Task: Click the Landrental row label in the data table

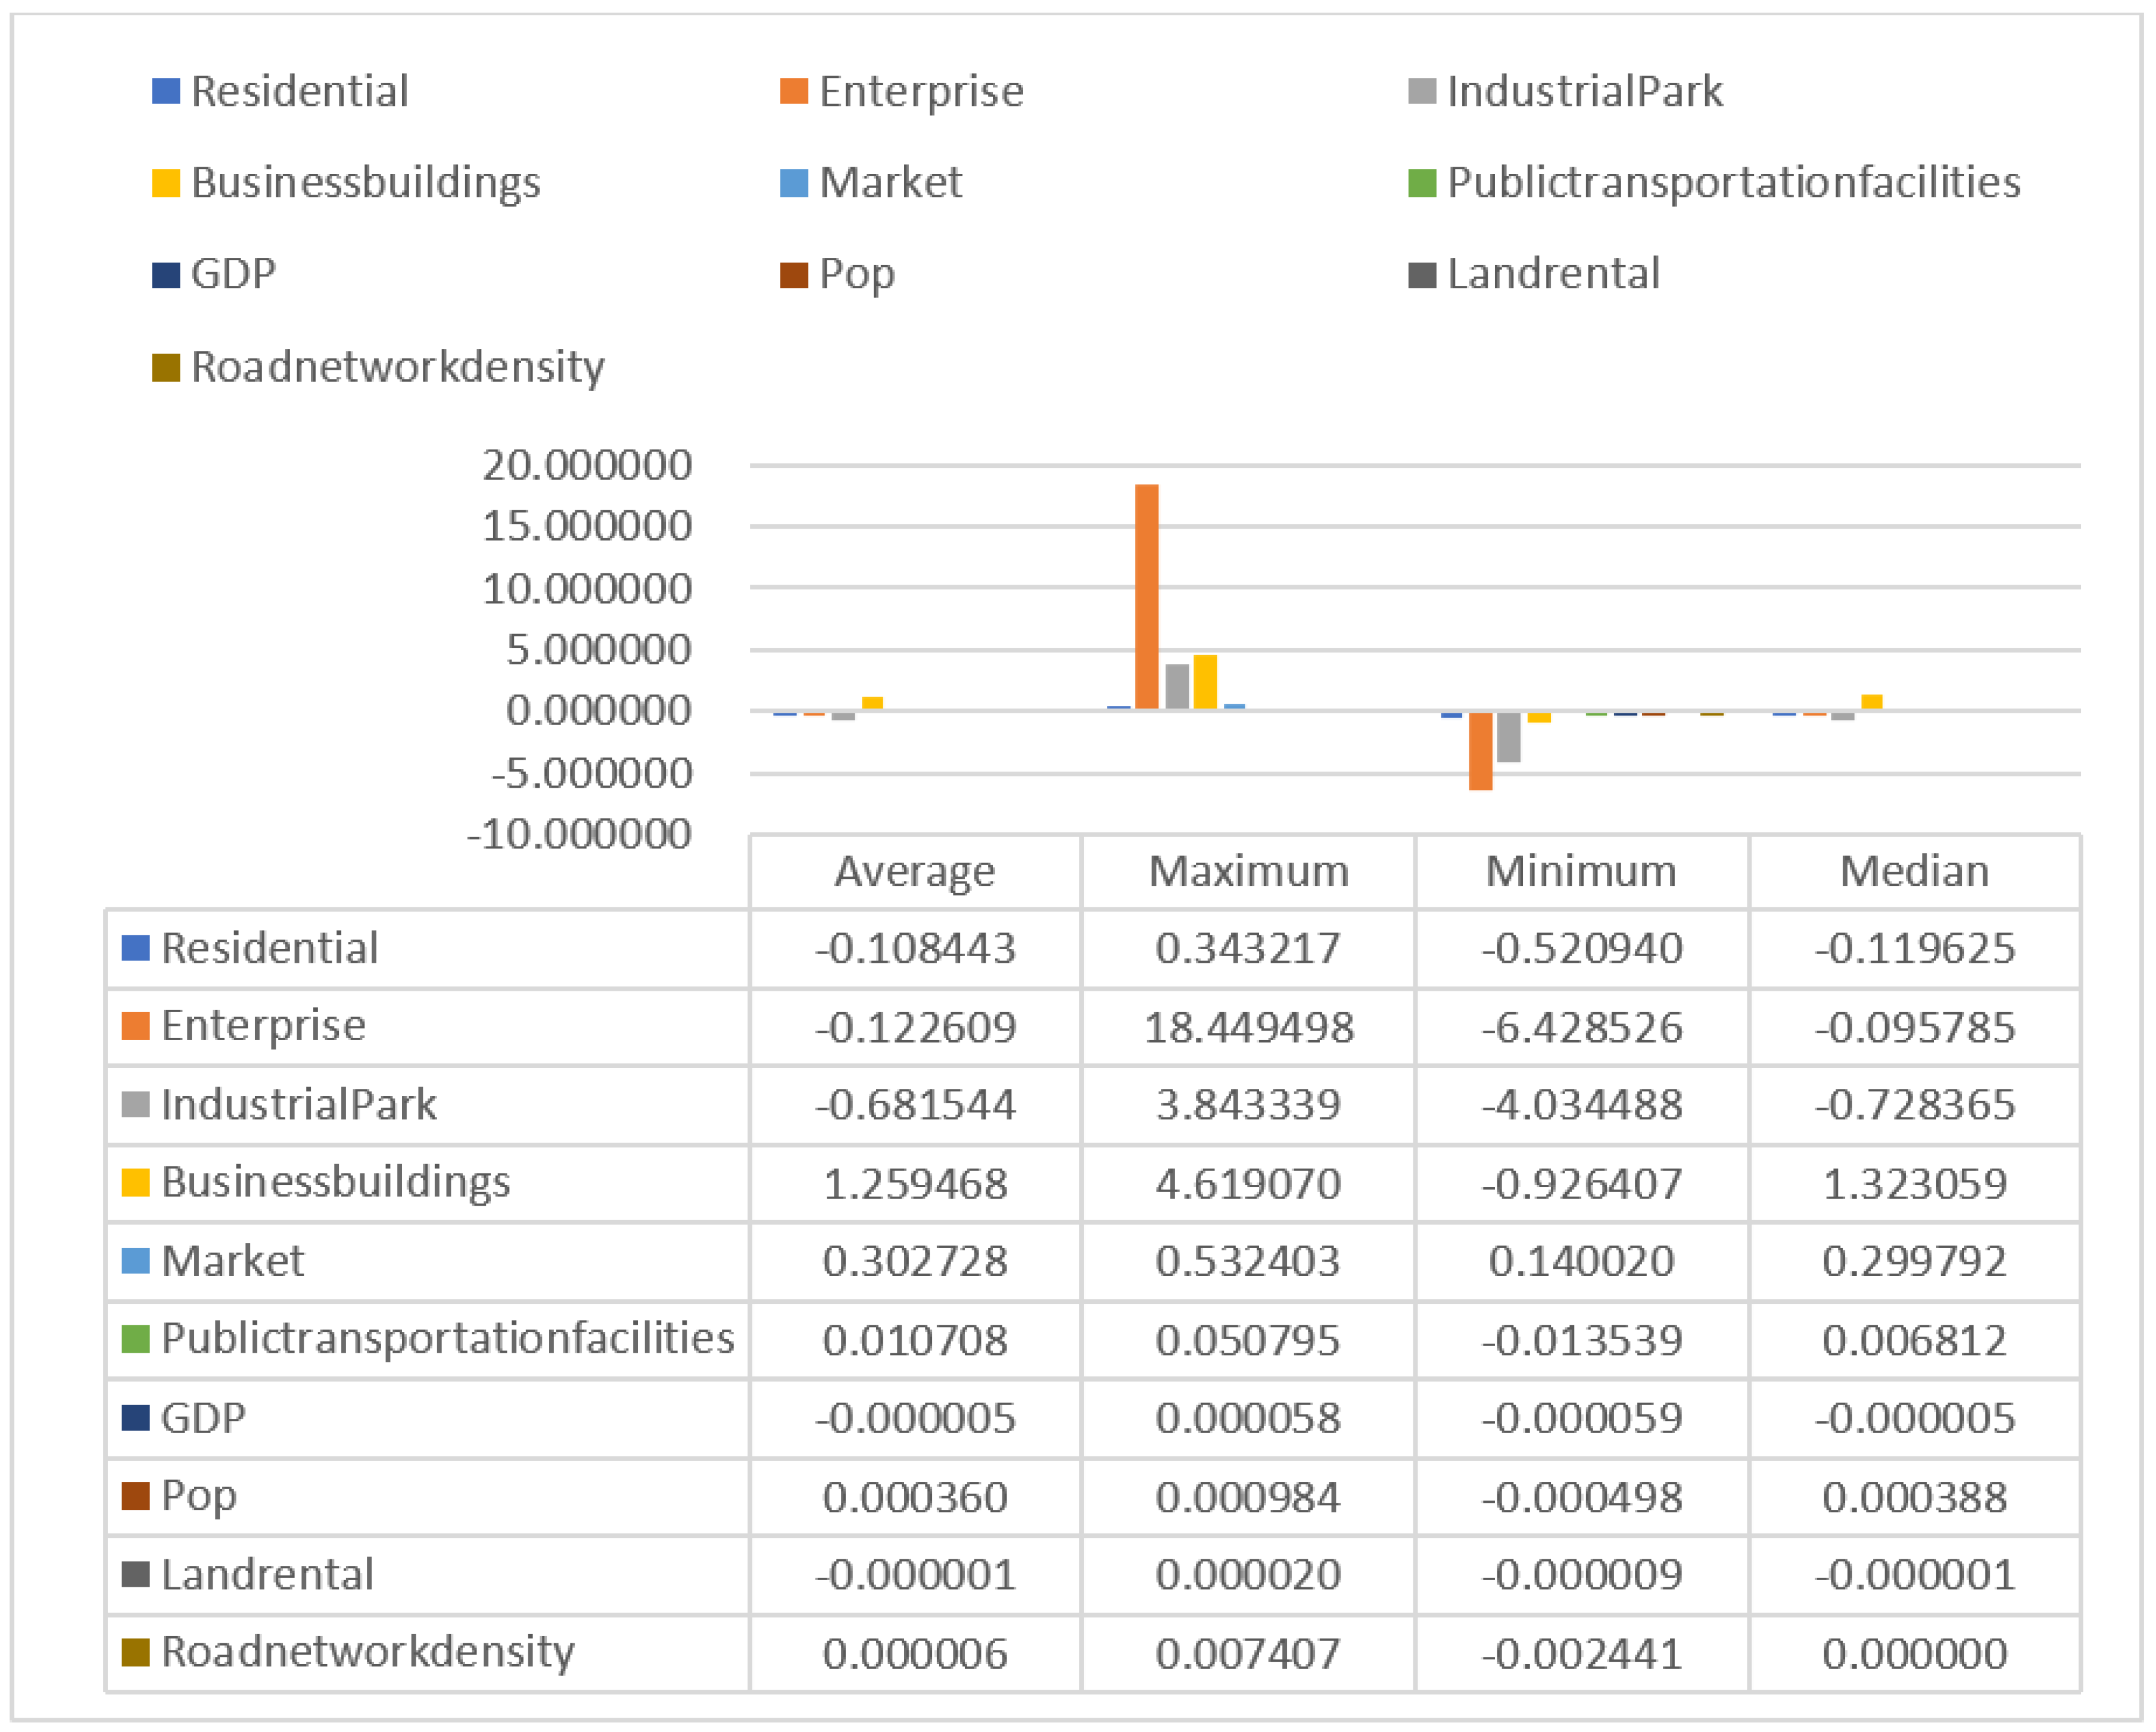Action: pos(267,1574)
